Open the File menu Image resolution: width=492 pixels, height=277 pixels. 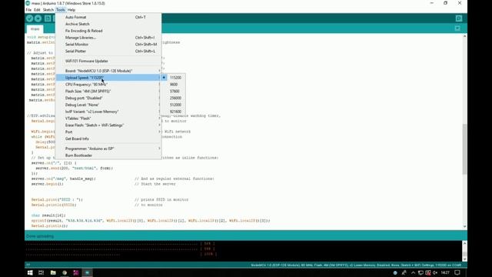tap(28, 10)
